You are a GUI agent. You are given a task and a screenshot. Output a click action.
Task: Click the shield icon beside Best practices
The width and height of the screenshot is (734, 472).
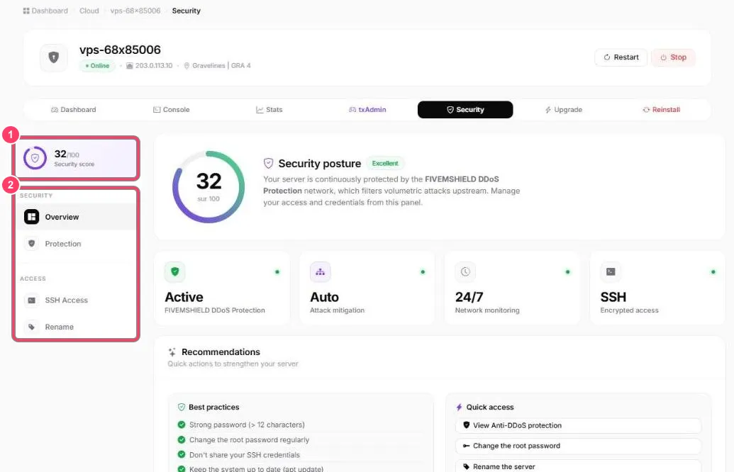182,408
